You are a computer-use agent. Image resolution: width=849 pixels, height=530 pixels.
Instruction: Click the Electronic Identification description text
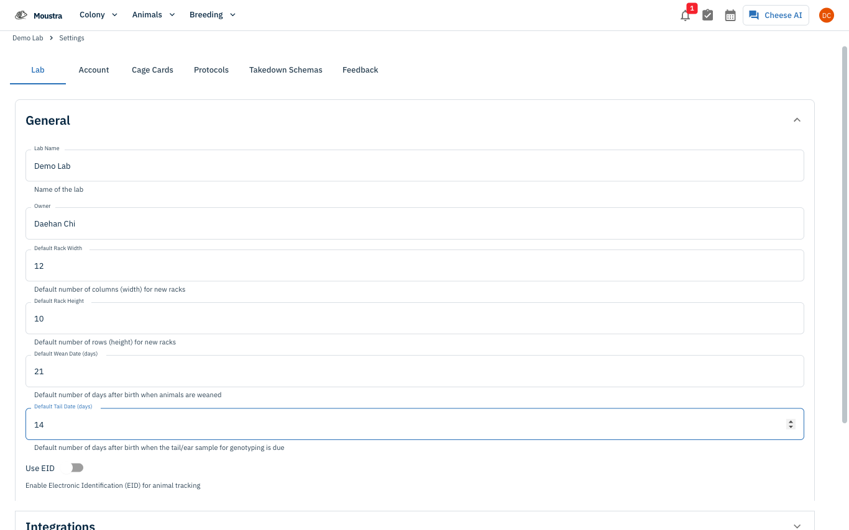click(x=113, y=485)
